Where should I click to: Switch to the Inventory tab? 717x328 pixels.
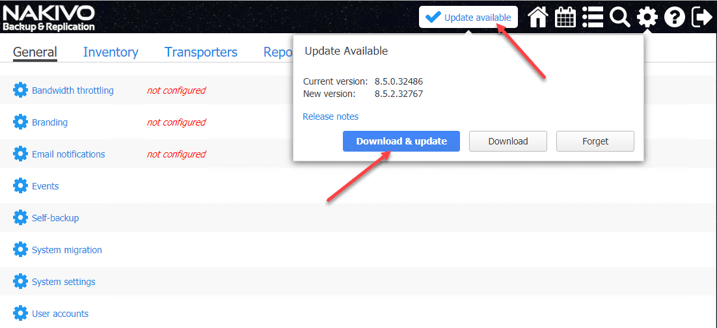pyautogui.click(x=111, y=52)
